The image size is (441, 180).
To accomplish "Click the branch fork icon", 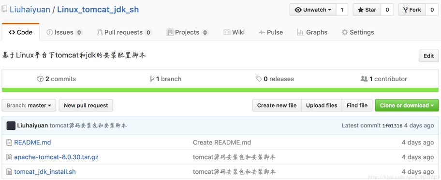I will pyautogui.click(x=152, y=79).
